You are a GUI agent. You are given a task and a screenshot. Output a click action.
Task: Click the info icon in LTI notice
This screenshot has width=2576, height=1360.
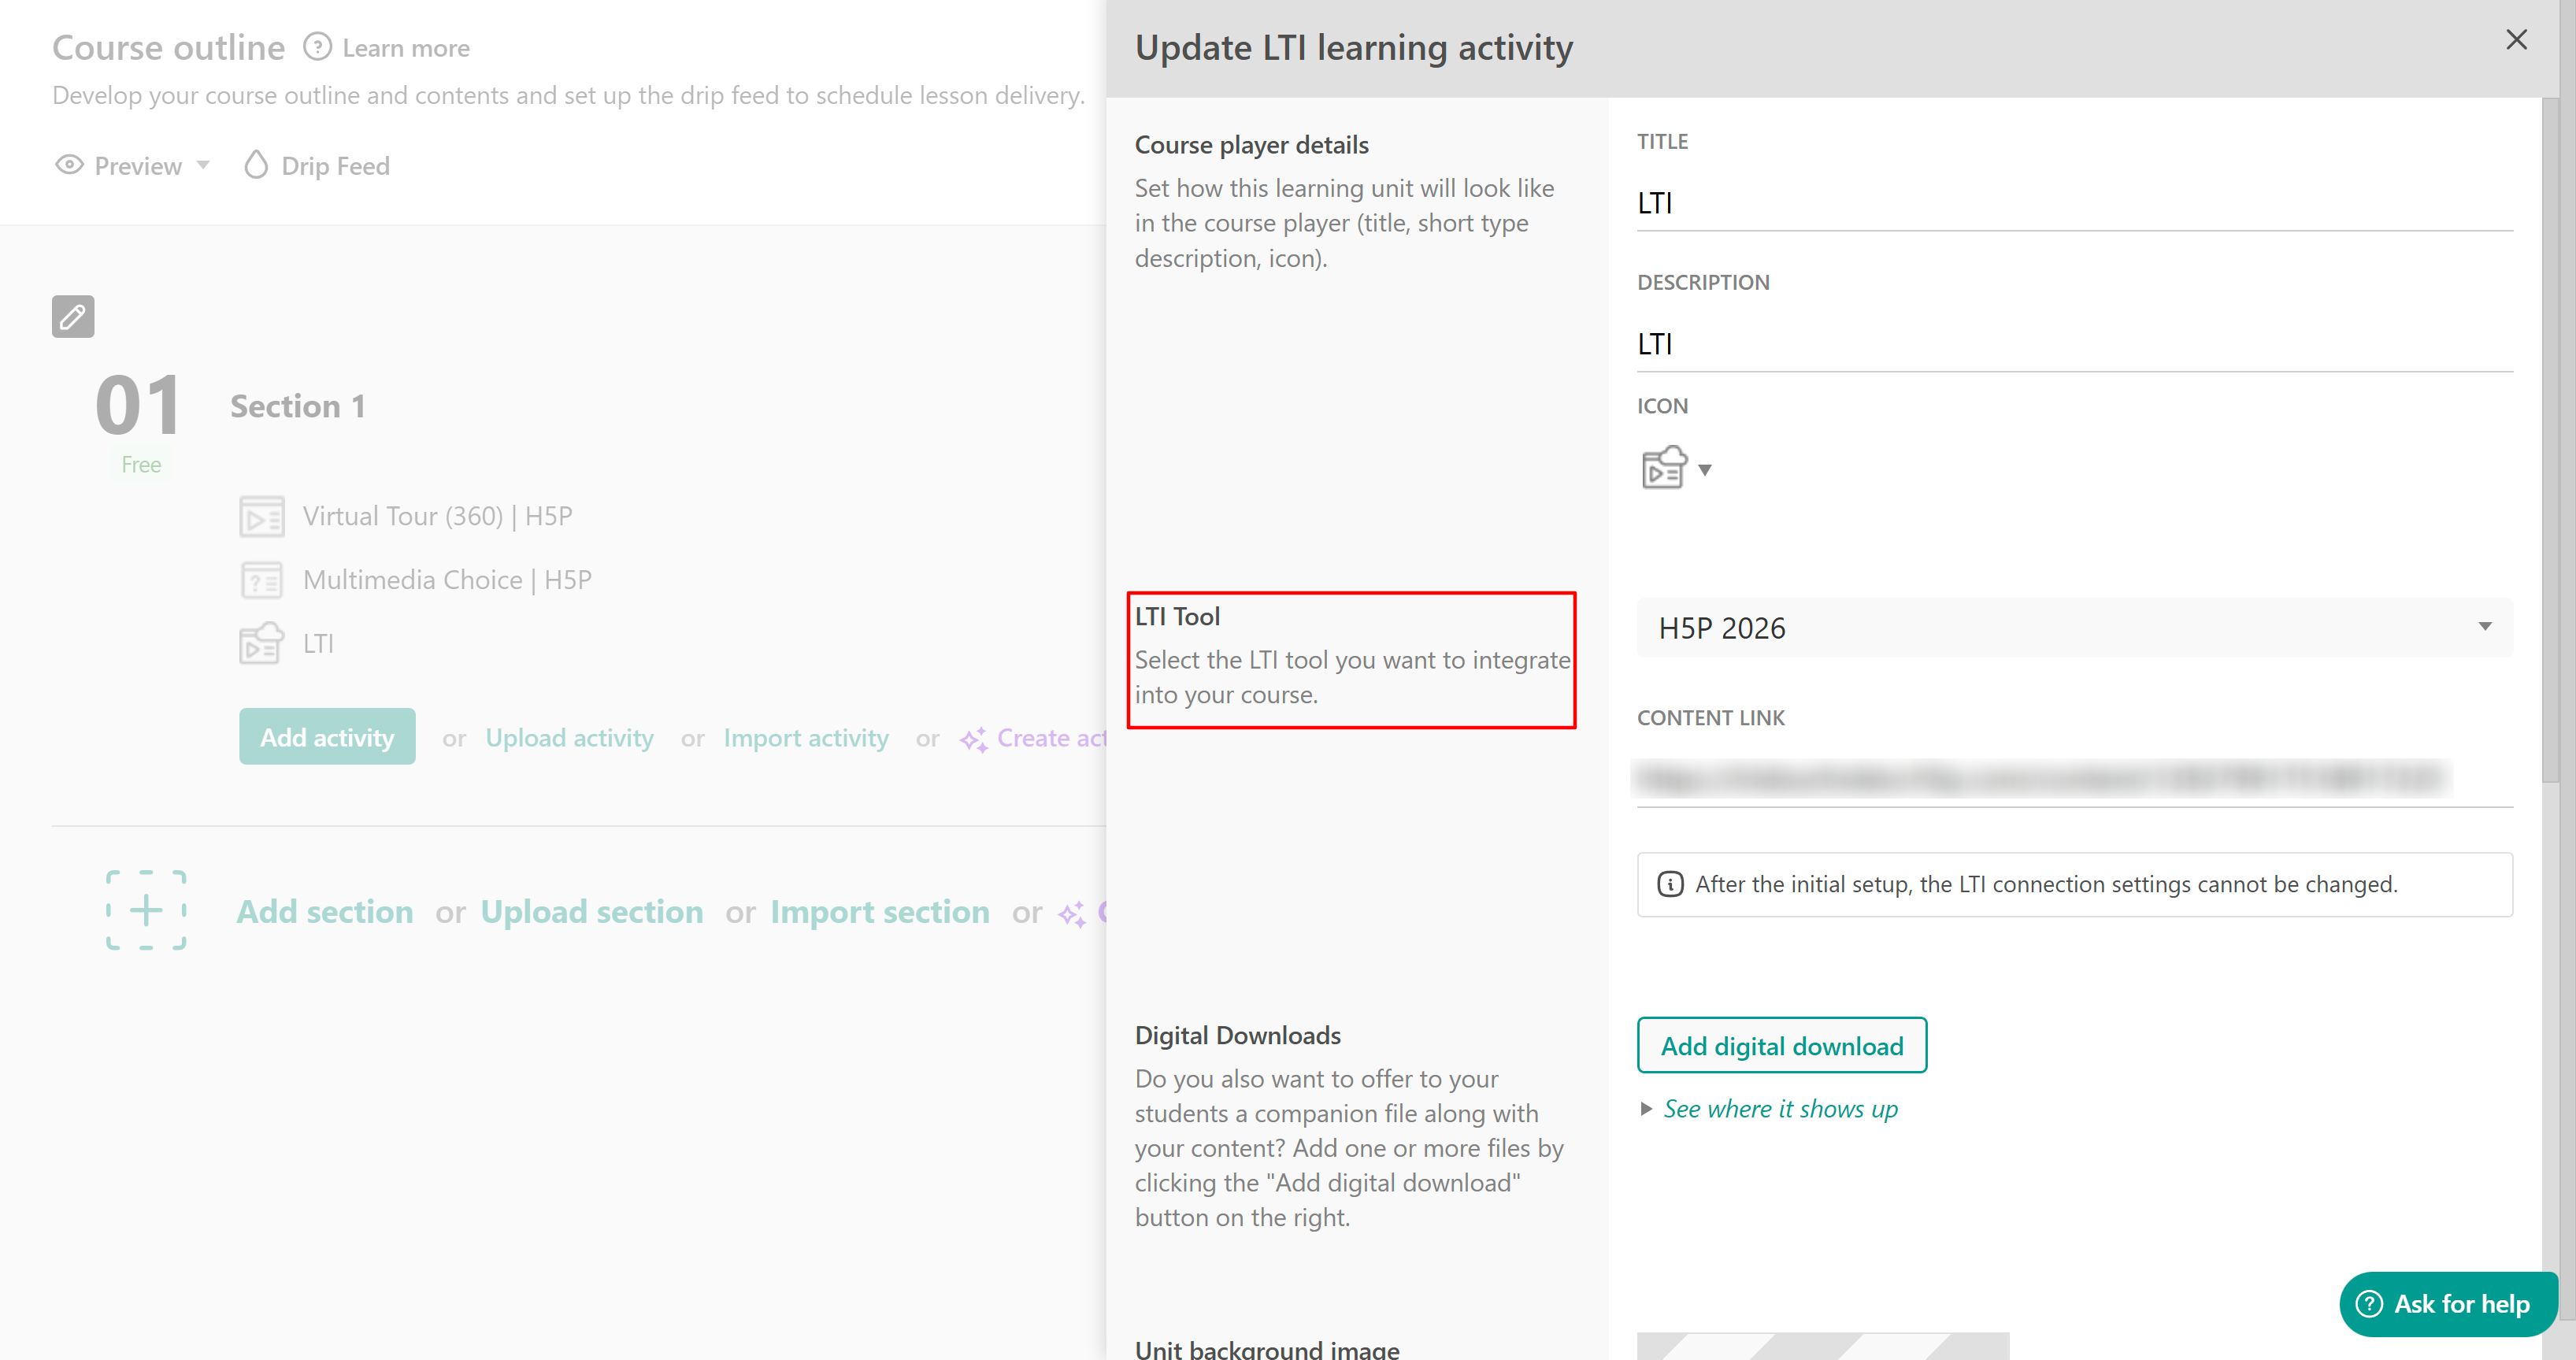(1670, 884)
